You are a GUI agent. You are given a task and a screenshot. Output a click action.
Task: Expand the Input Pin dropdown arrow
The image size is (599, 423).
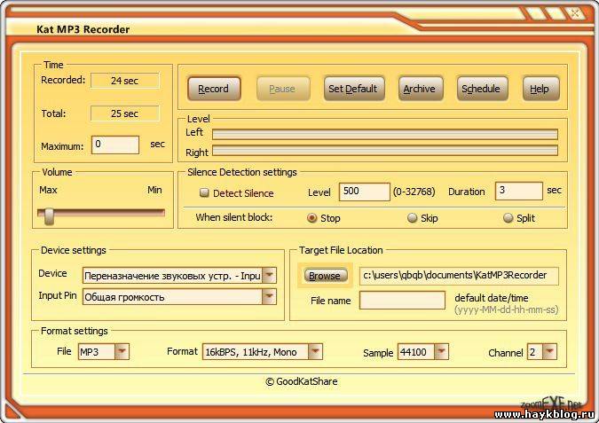point(269,297)
